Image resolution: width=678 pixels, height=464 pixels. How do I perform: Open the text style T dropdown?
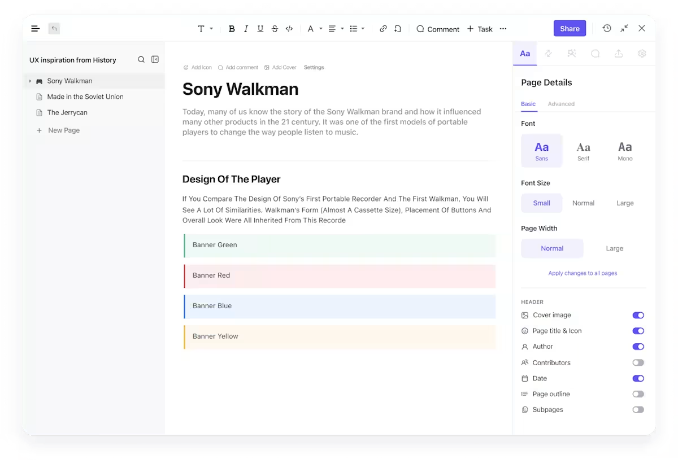coord(205,29)
